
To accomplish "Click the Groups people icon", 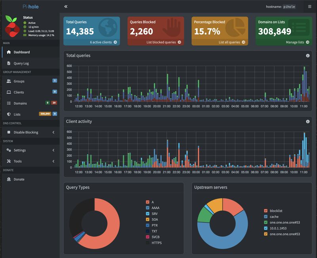I will pyautogui.click(x=9, y=81).
